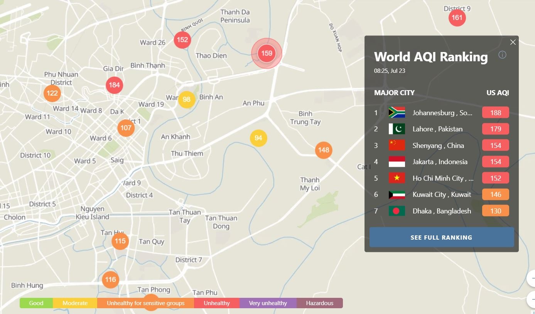Select the 122 AQI marker in Phu Nhuan

(52, 93)
